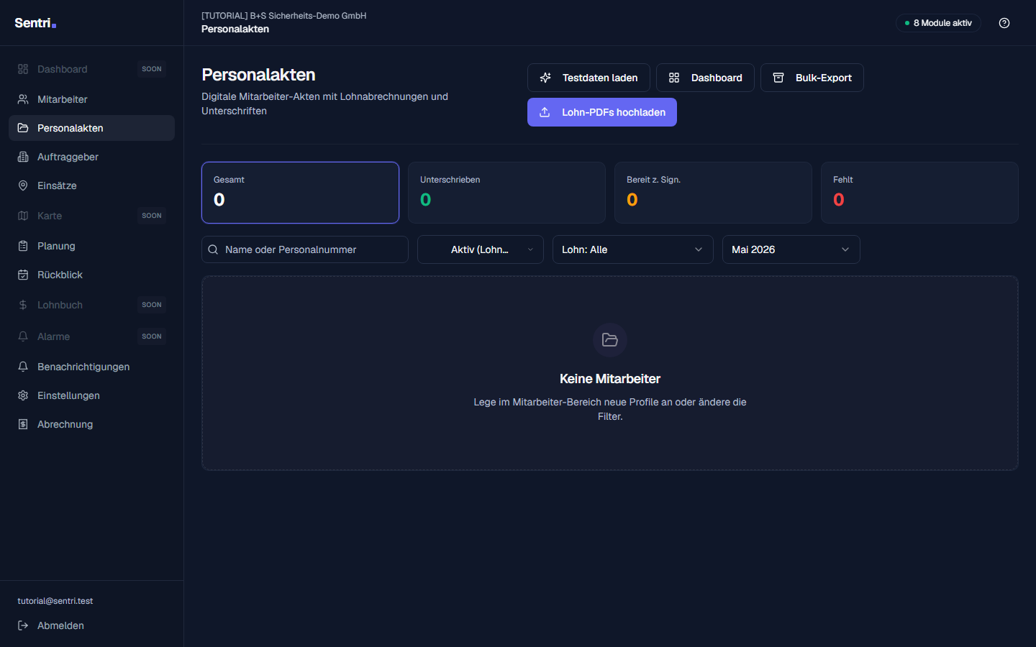The height and width of the screenshot is (647, 1036).
Task: Open the Mai 2026 month selector
Action: coord(791,249)
